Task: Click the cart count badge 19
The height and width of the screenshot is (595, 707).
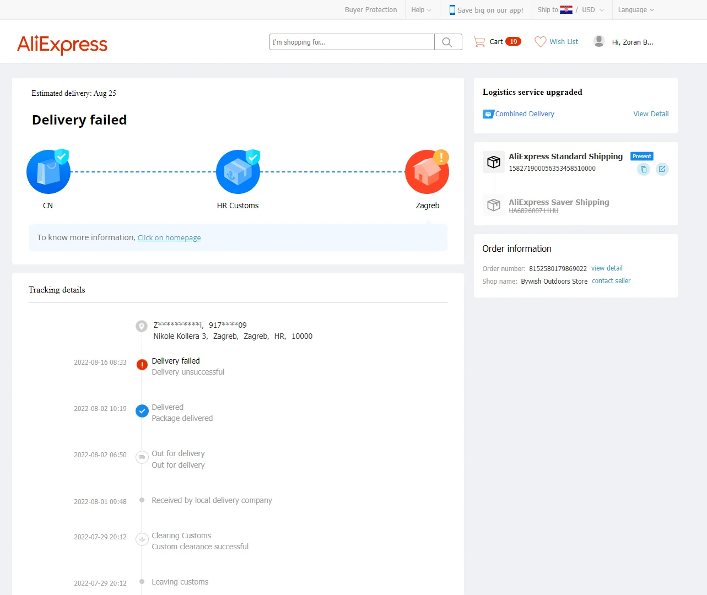Action: point(513,42)
